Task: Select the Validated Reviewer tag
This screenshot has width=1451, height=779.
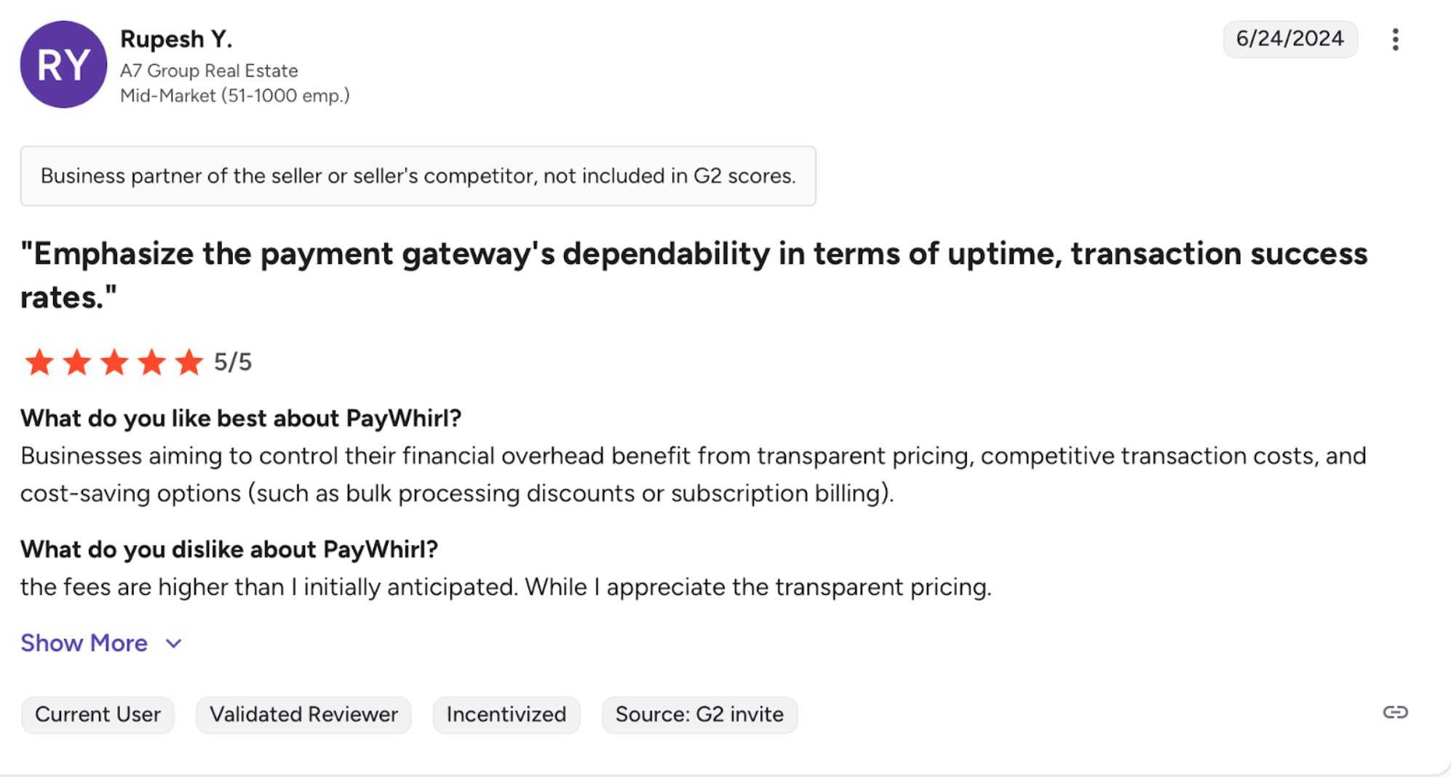Action: click(303, 714)
